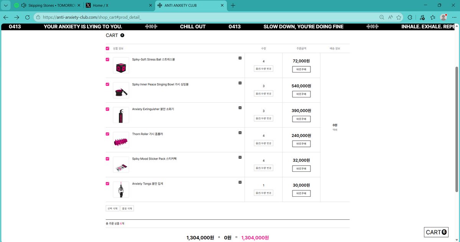Screen dimensions: 460x242
Task: Switch to the Skipping Stones Spotify tab
Action: pyautogui.click(x=47, y=5)
